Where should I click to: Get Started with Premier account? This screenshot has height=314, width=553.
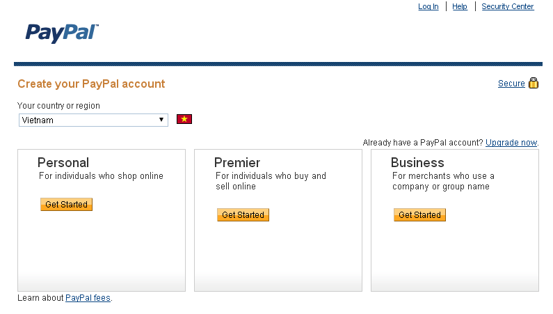click(x=243, y=215)
